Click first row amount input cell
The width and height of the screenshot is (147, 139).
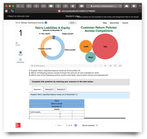pos(66,115)
